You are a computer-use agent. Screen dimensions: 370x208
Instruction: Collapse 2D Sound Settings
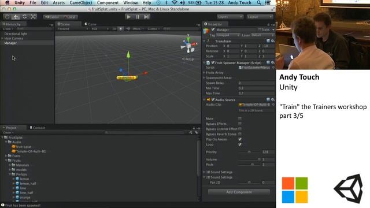[x=204, y=177]
